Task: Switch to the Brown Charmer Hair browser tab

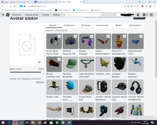Action: 21,2
